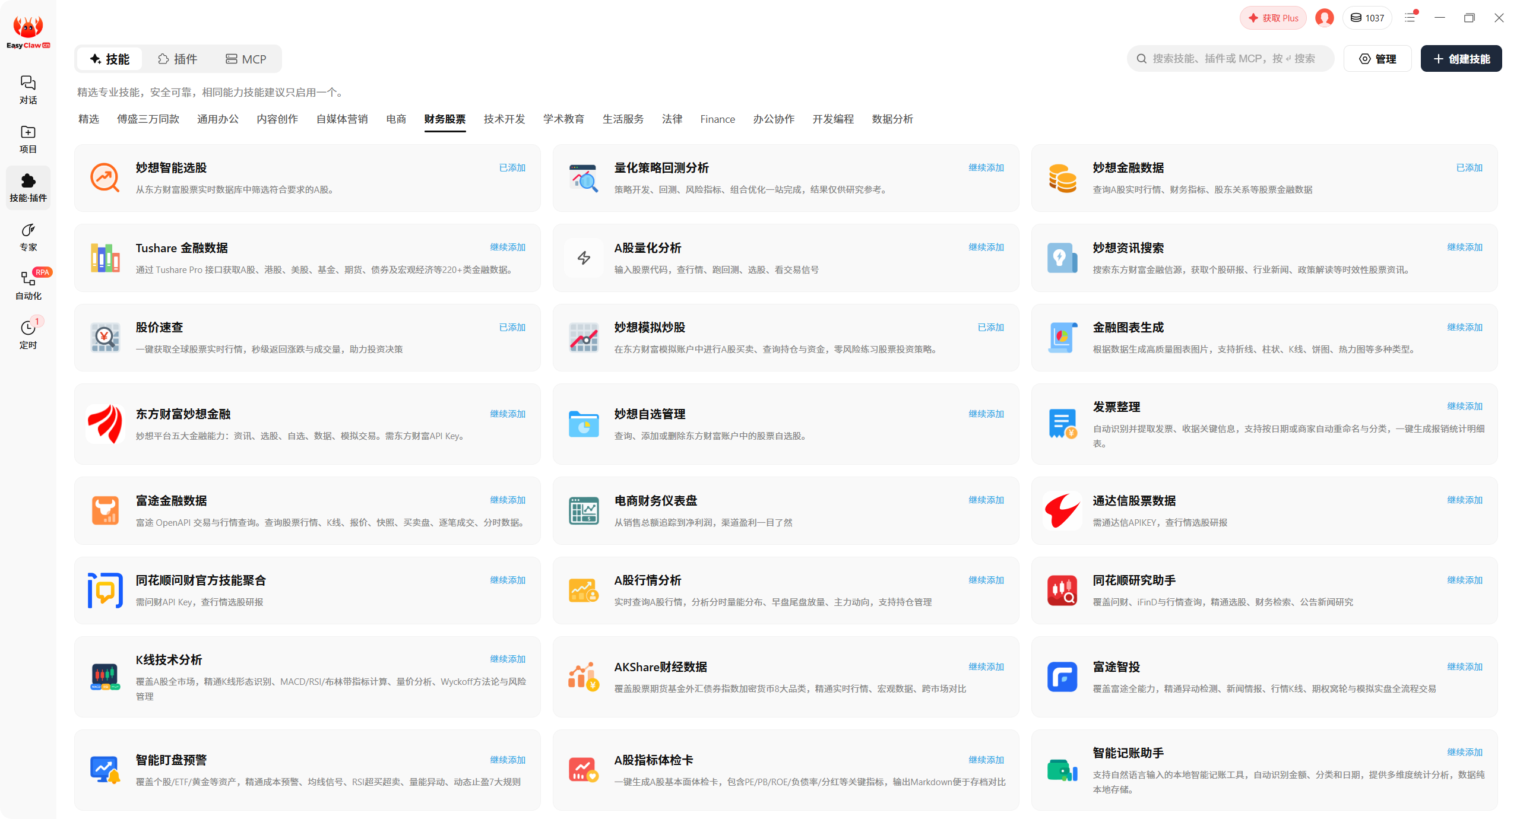Click the 妙想自选管理 folder icon

(x=584, y=424)
